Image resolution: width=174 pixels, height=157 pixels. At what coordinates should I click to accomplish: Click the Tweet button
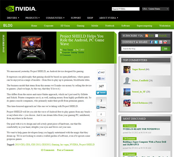click(101, 93)
